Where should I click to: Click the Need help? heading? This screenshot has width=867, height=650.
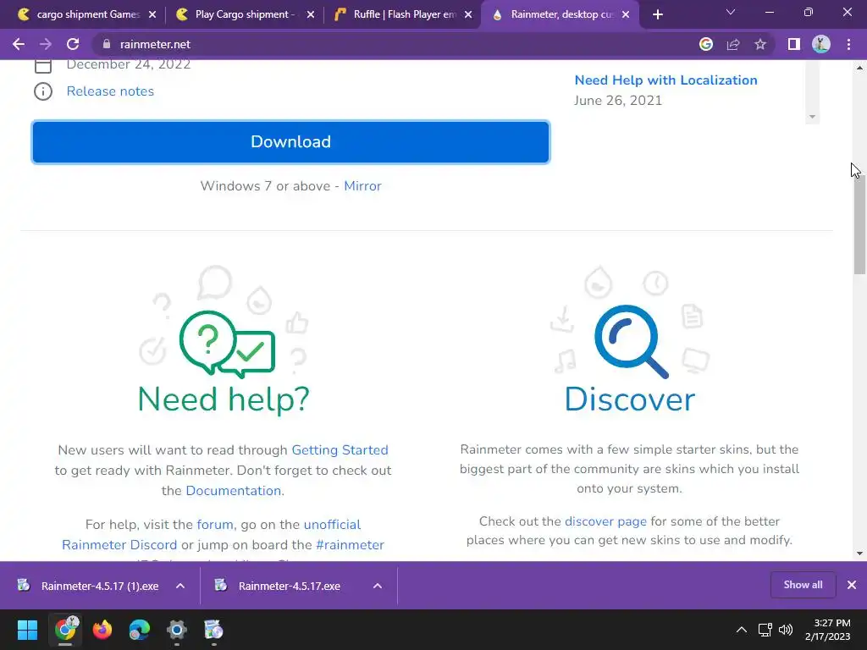click(x=224, y=399)
